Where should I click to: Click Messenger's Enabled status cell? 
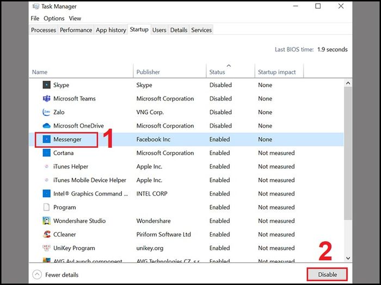(x=219, y=140)
